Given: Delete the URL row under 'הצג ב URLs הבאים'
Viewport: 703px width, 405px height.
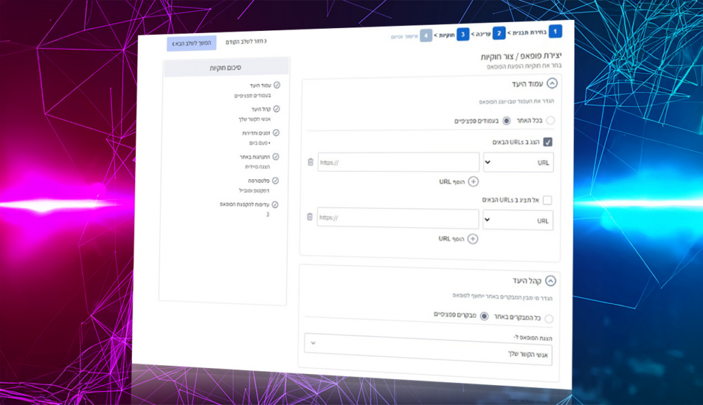Looking at the screenshot, I should [x=310, y=162].
